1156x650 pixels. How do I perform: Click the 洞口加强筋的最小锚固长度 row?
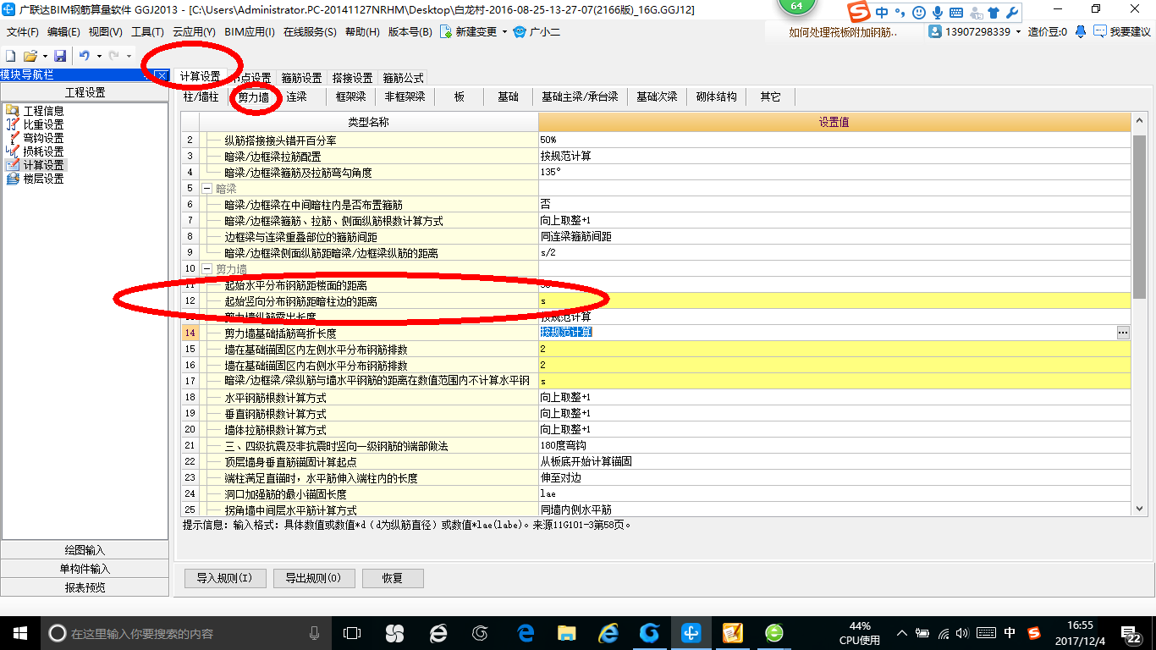click(657, 493)
